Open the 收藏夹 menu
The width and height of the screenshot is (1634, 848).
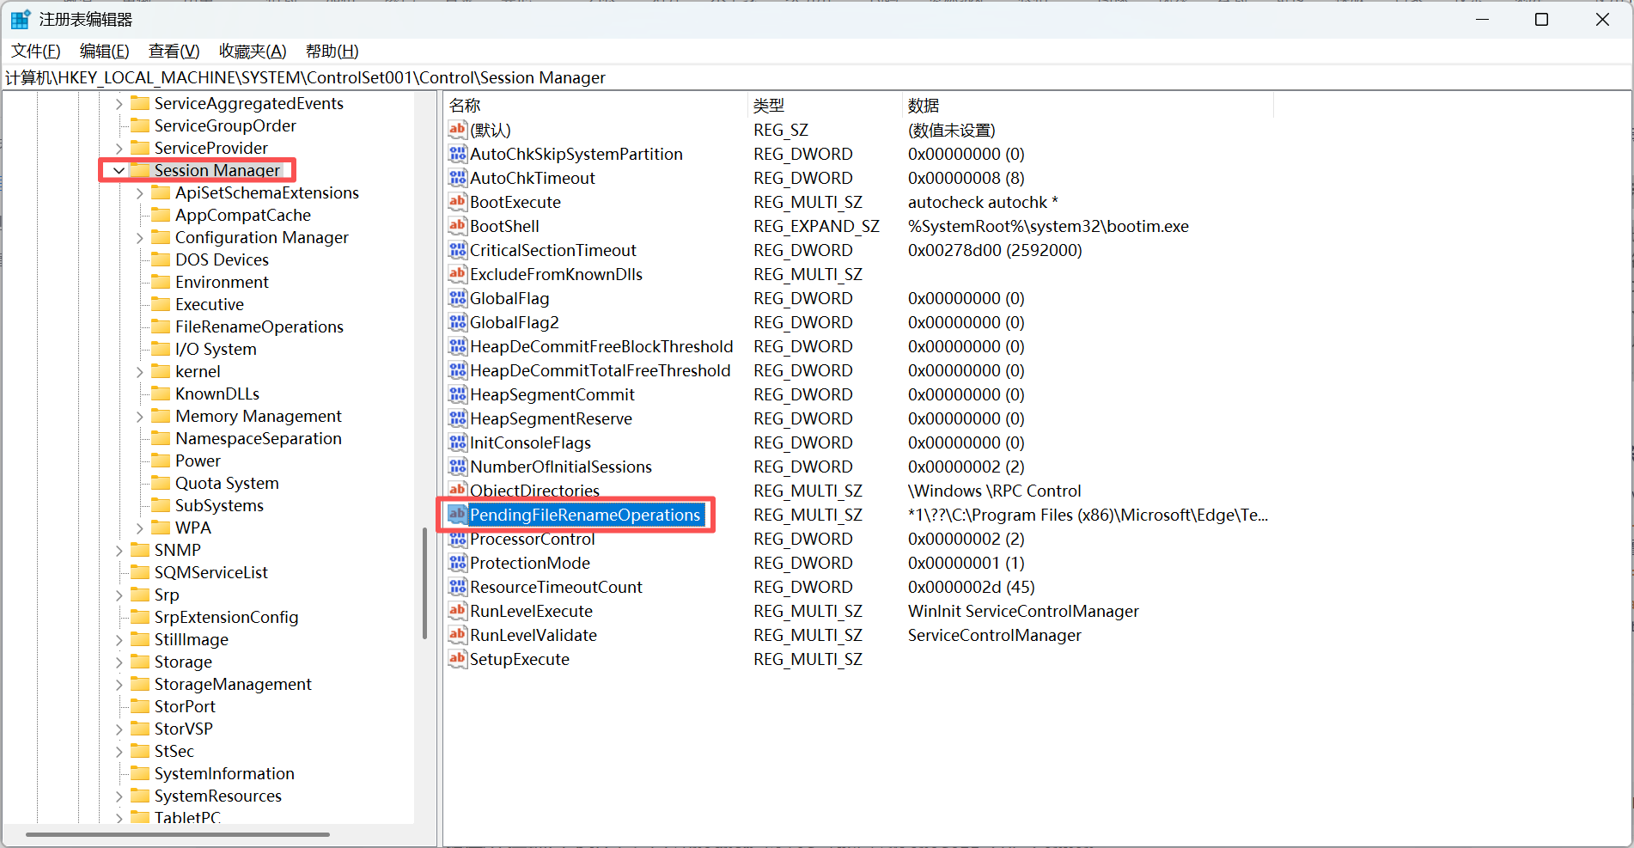pos(252,51)
